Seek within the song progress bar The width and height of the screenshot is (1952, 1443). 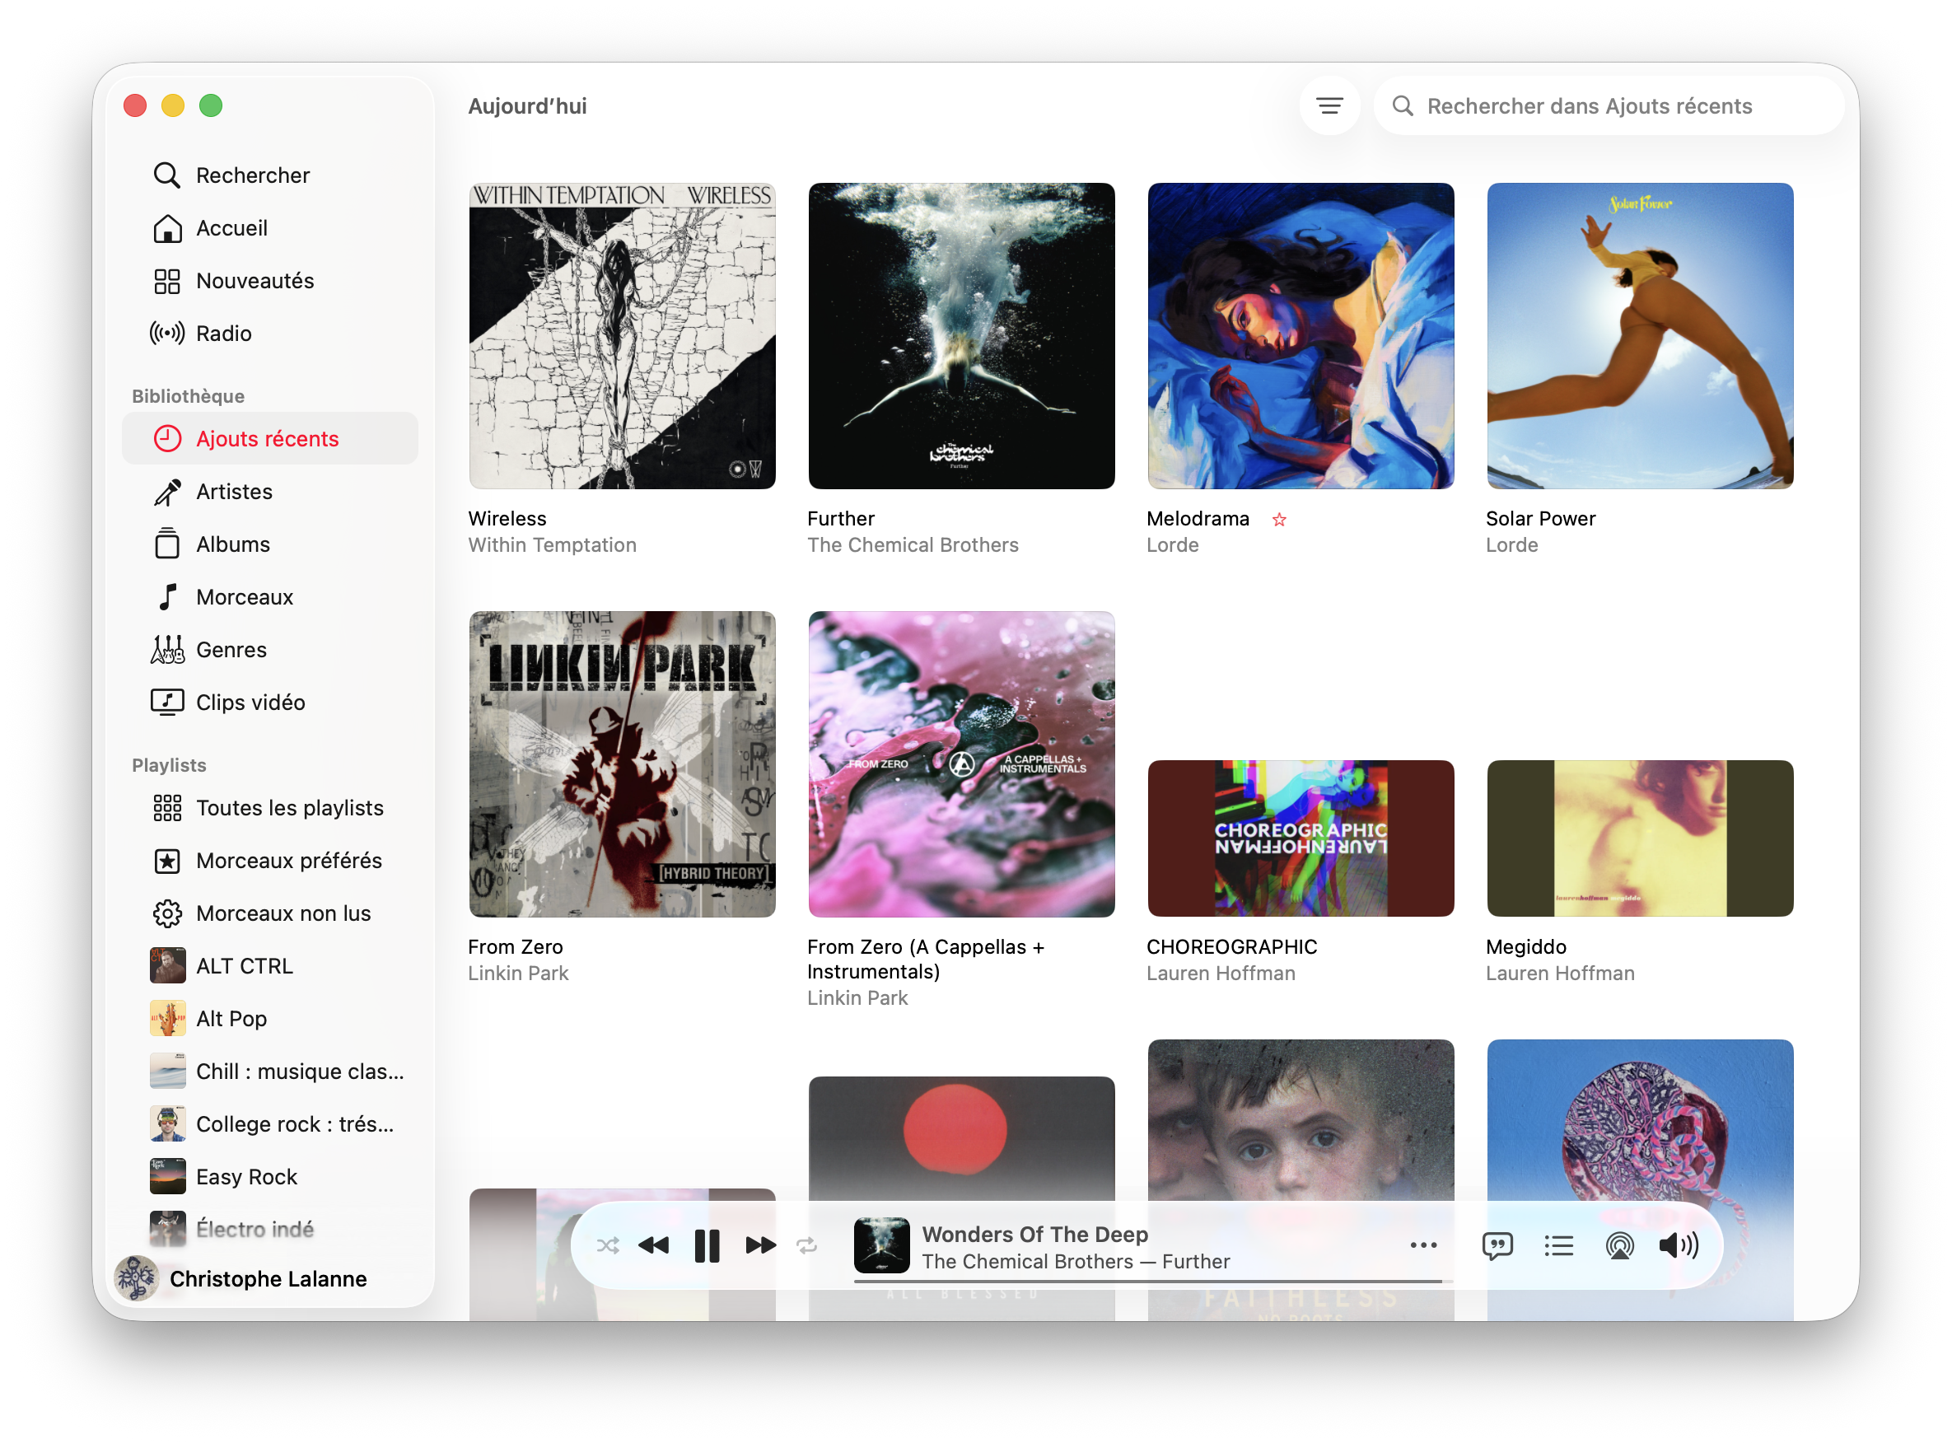pos(1153,1282)
